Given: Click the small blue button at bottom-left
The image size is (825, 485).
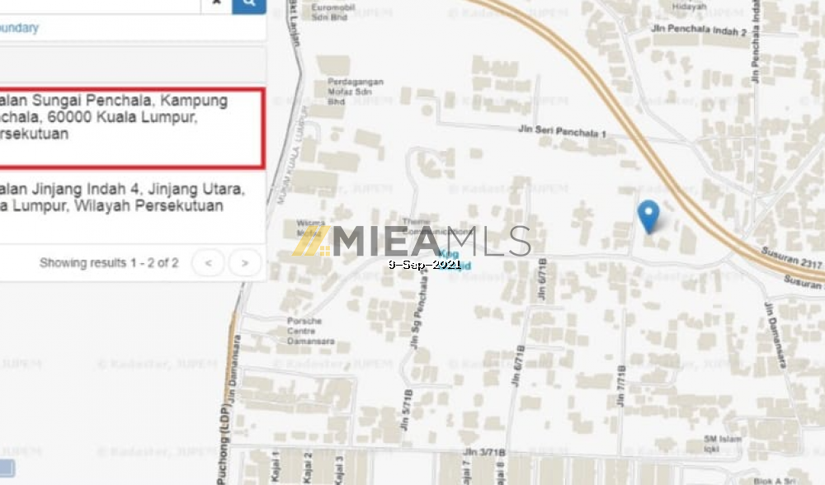Looking at the screenshot, I should [x=7, y=469].
